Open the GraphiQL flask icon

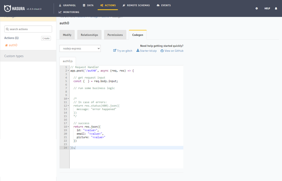pos(60,5)
